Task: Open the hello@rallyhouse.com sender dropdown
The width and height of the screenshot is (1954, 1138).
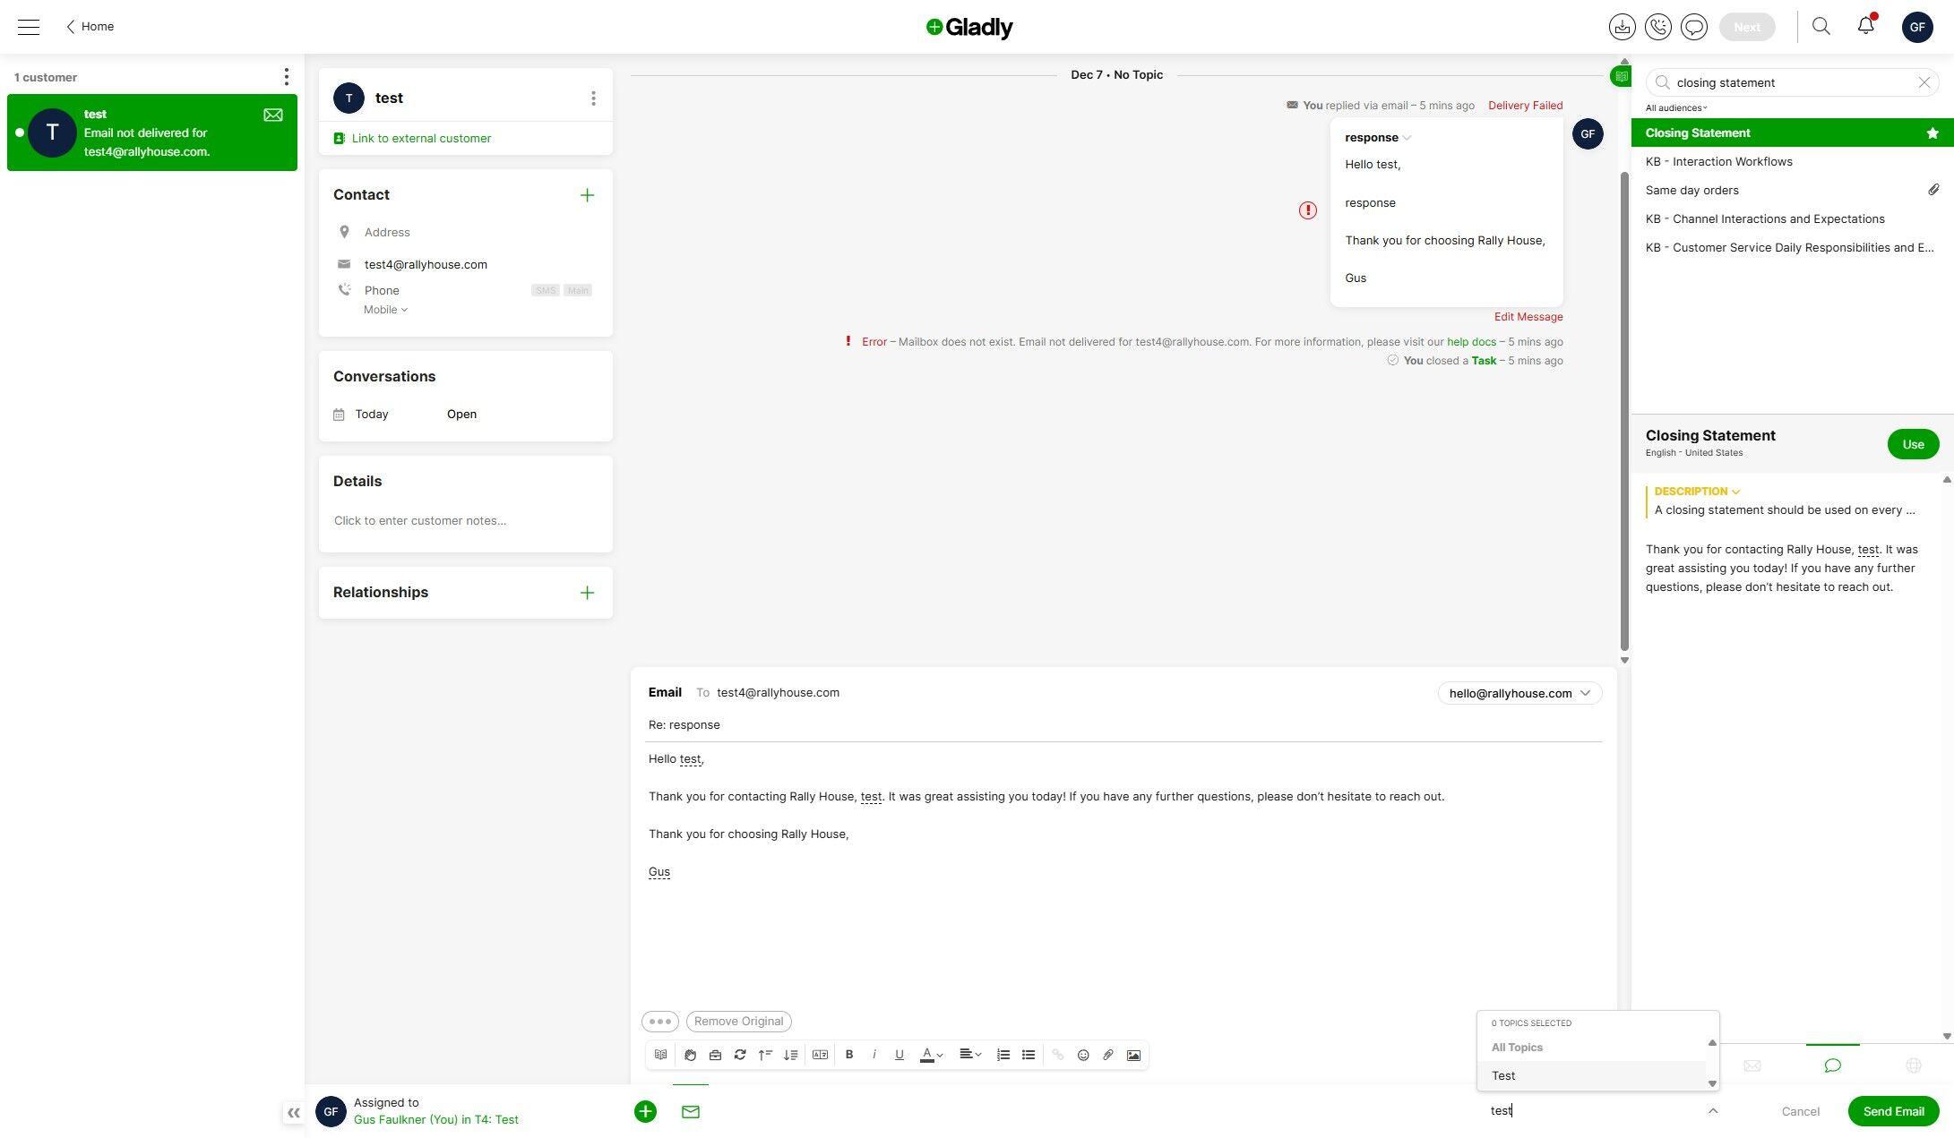Action: pyautogui.click(x=1519, y=693)
